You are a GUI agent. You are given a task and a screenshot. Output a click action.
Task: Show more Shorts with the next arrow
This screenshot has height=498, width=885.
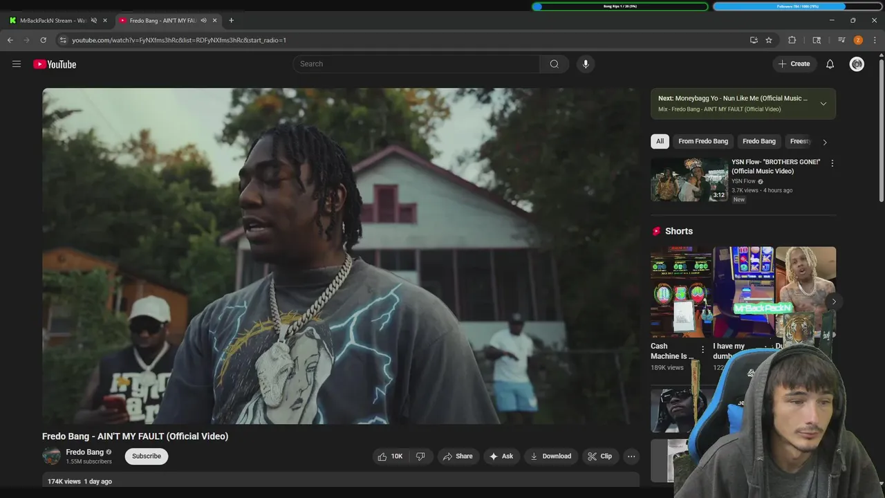pyautogui.click(x=834, y=302)
